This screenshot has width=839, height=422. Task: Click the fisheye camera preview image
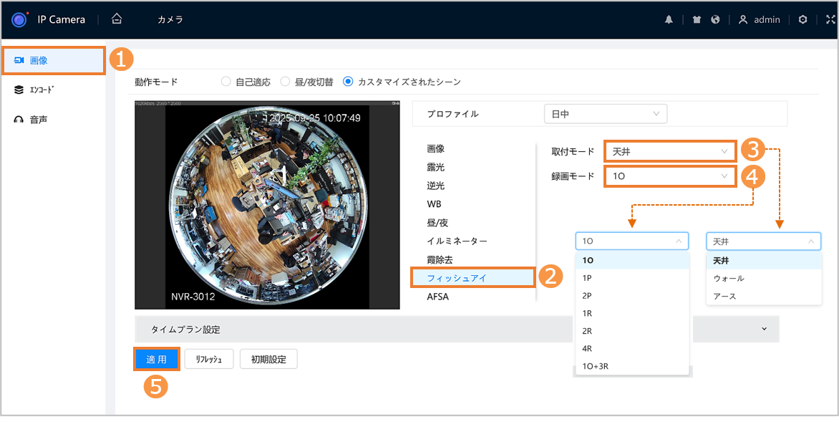coord(267,205)
